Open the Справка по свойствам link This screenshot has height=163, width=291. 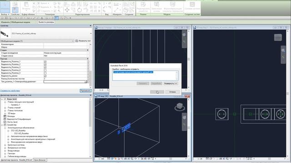(x=10, y=91)
